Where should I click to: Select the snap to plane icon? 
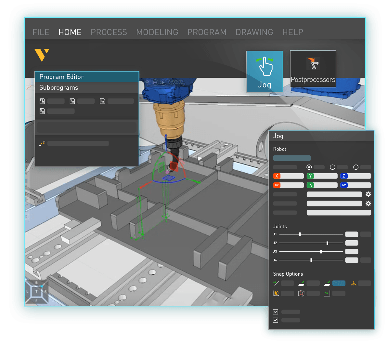302,283
